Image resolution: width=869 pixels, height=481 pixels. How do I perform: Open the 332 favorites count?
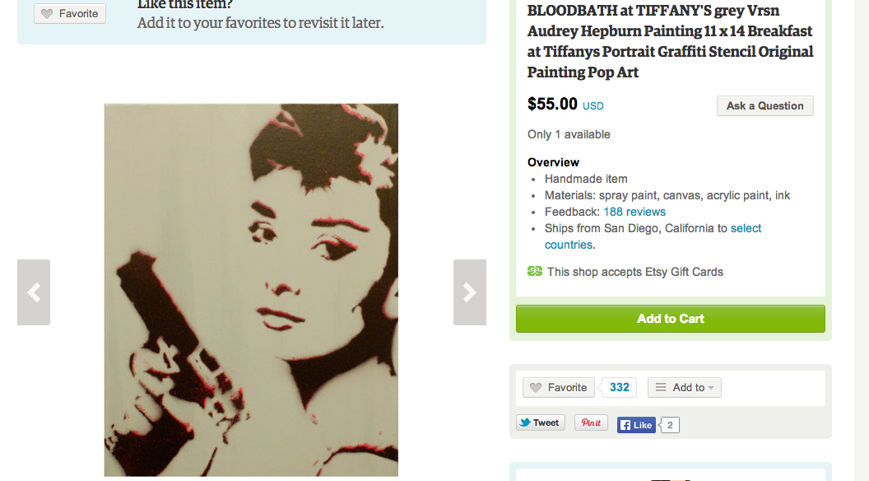pyautogui.click(x=619, y=387)
